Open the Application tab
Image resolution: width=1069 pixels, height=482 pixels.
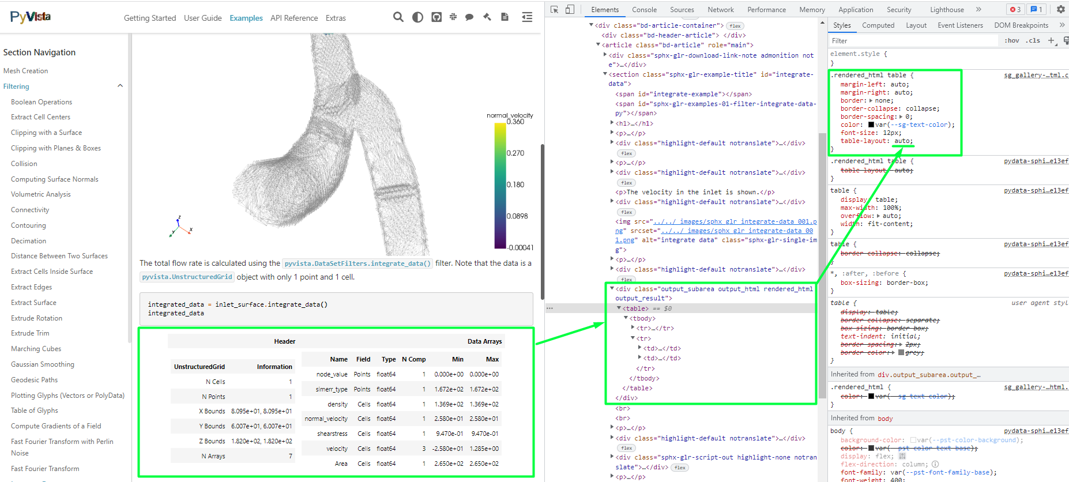click(856, 9)
